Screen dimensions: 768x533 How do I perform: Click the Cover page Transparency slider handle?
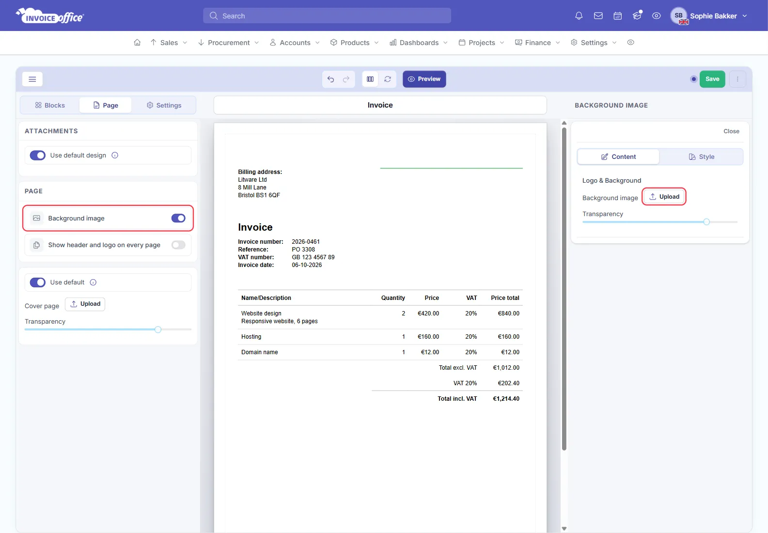click(158, 329)
